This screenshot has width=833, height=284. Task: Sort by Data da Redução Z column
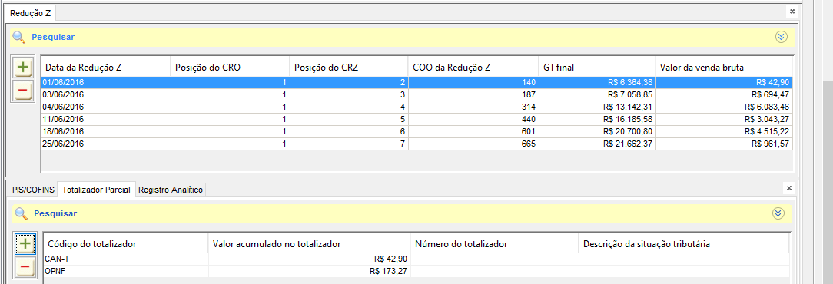coord(106,67)
